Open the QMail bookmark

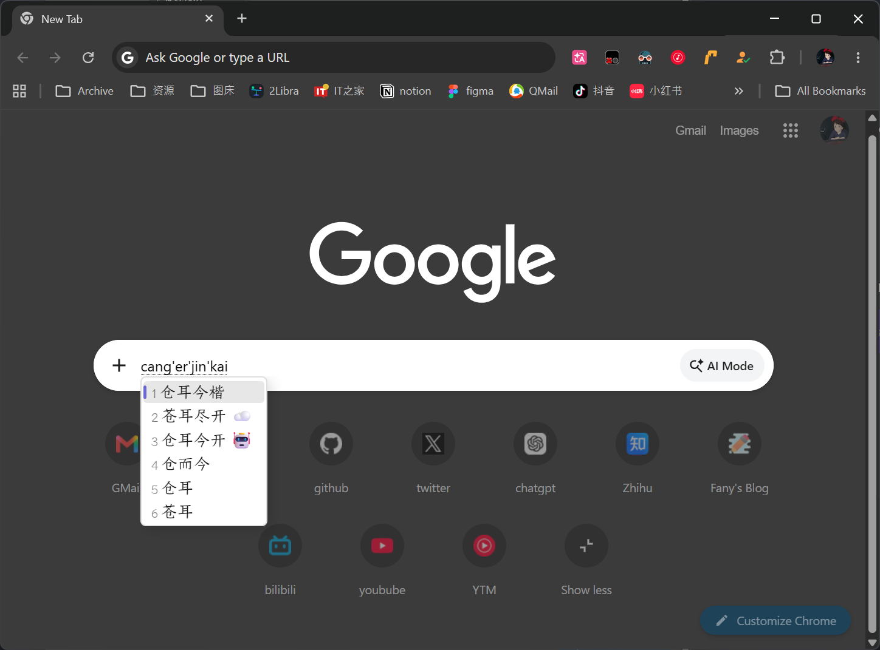[x=534, y=91]
